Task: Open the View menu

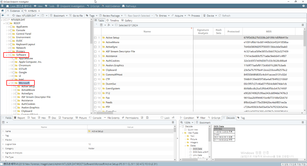Action: click(38, 6)
